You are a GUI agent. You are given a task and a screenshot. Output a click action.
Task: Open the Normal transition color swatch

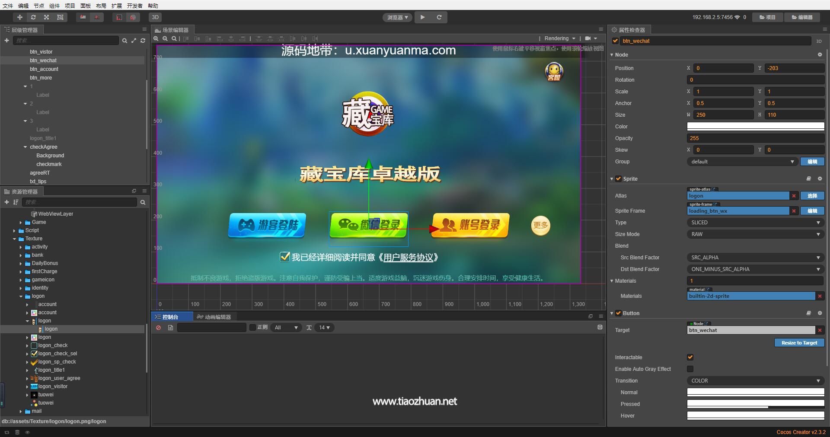point(755,392)
